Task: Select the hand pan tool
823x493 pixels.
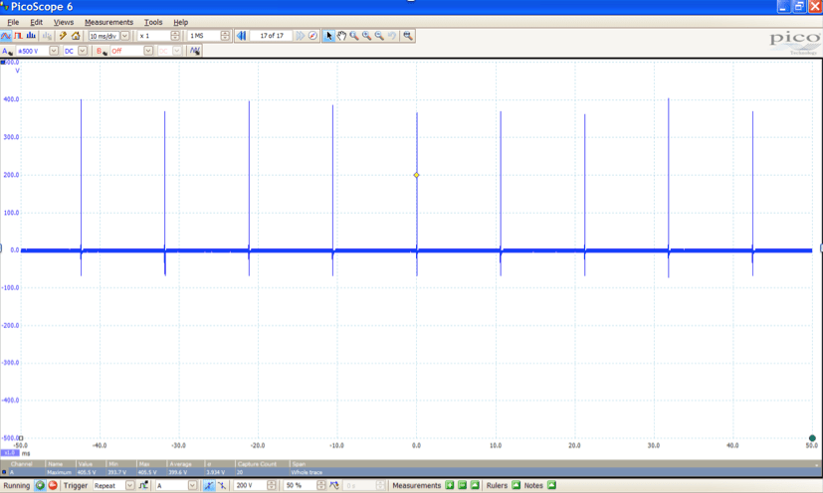Action: click(x=341, y=36)
